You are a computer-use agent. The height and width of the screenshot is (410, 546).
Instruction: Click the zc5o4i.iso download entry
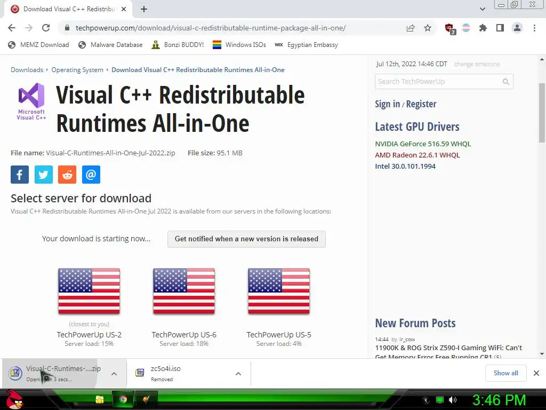coord(181,373)
